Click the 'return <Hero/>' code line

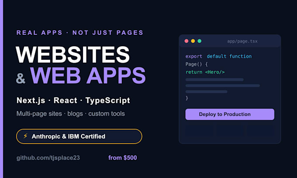[x=205, y=72]
